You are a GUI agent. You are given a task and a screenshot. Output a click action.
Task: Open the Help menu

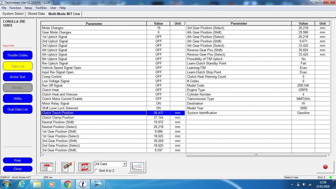pyautogui.click(x=62, y=8)
